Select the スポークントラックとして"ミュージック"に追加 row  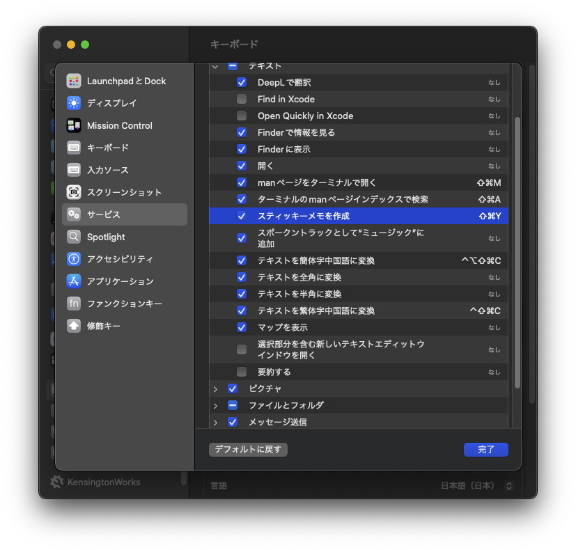click(x=359, y=238)
